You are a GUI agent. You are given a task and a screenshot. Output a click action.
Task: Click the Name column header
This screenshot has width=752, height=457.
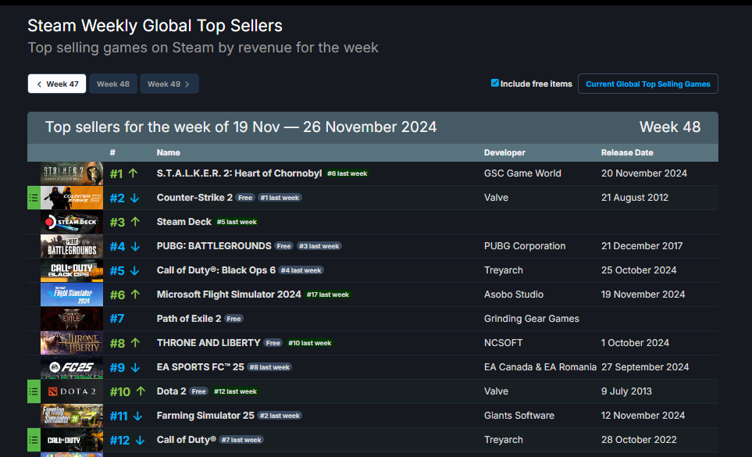pyautogui.click(x=169, y=152)
